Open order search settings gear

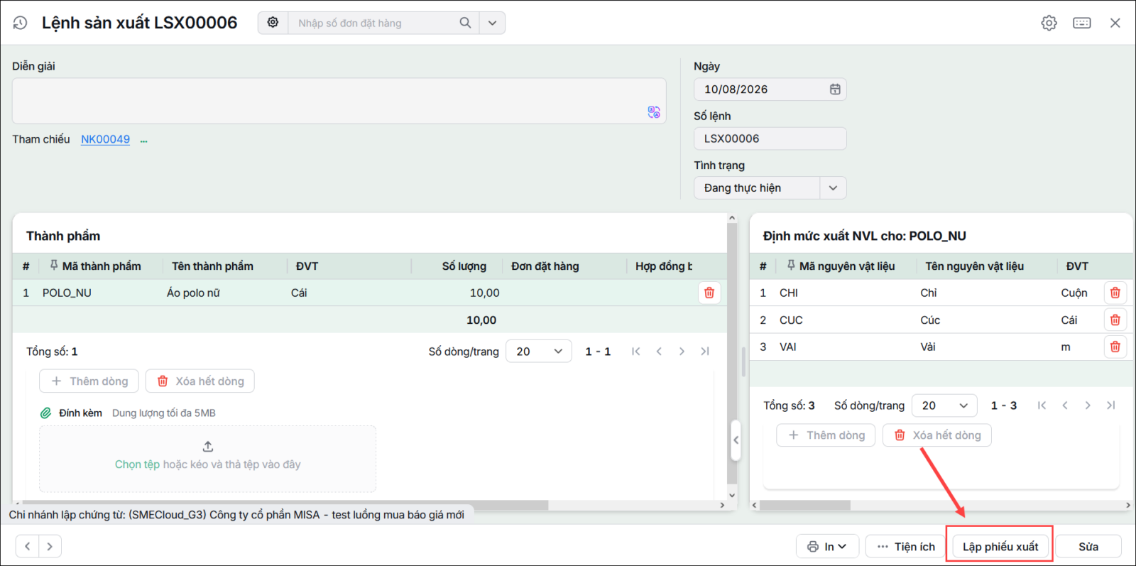click(273, 23)
